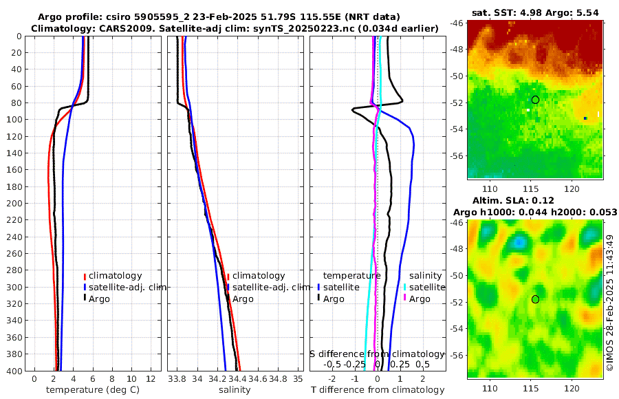Viewport: 619px width, 399px height.
Task: Click the 'temperature (deg C)' axis label
Action: point(93,390)
